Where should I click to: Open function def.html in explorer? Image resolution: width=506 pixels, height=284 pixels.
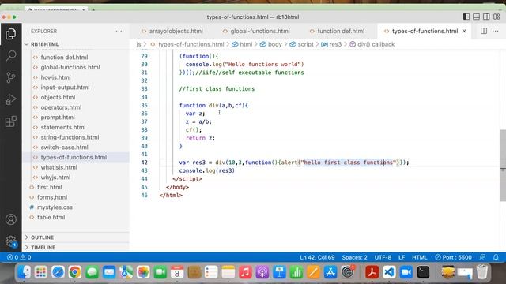pos(64,57)
